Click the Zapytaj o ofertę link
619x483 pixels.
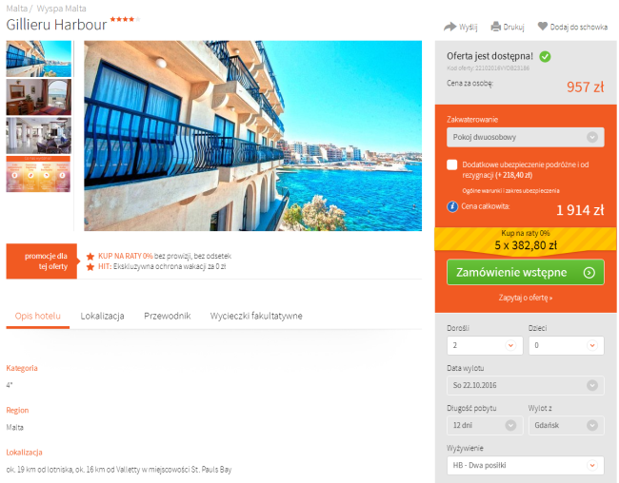[x=526, y=298]
